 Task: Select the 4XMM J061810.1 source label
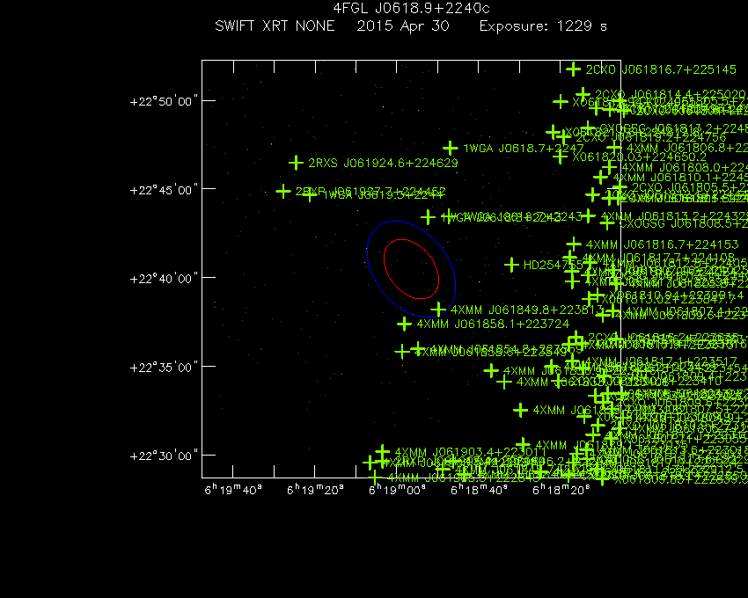coord(680,178)
